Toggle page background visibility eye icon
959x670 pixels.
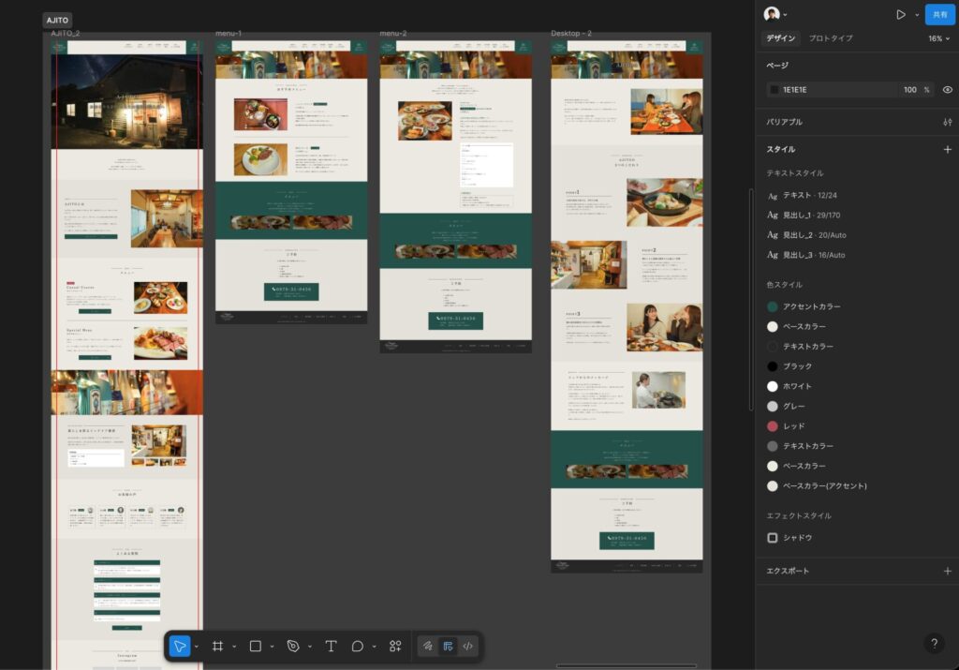pos(947,90)
